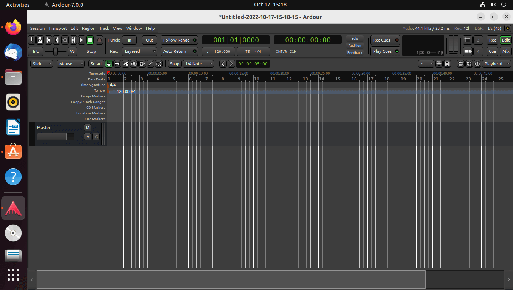Select the Draw pencil tool
The width and height of the screenshot is (513, 290).
[x=150, y=64]
